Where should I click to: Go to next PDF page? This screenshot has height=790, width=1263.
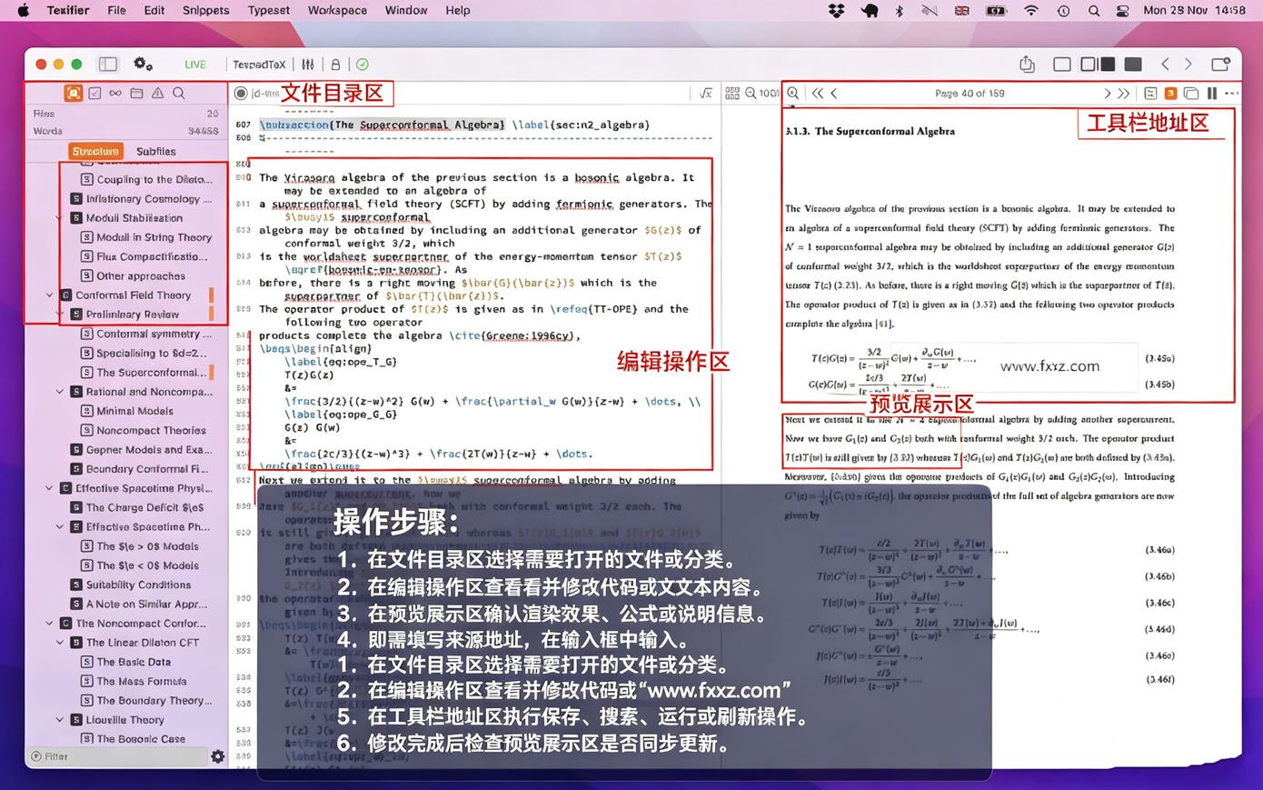1107,93
